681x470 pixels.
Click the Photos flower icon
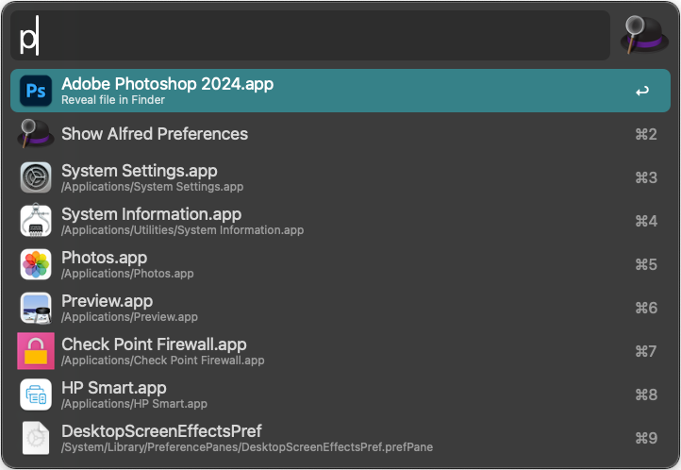click(x=36, y=264)
